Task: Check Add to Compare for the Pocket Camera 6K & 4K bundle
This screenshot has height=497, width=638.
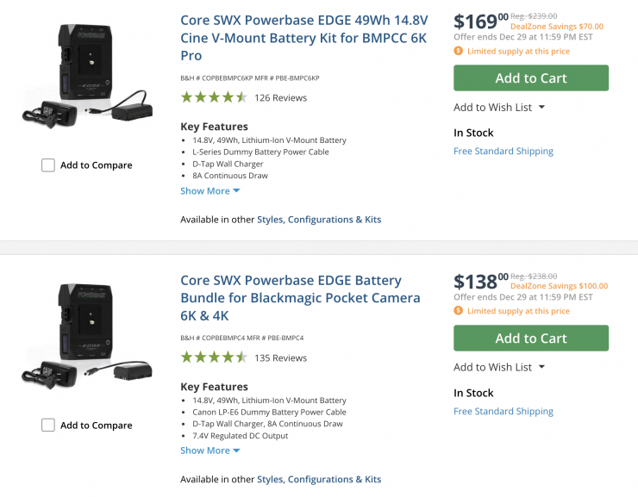Action: [x=48, y=426]
